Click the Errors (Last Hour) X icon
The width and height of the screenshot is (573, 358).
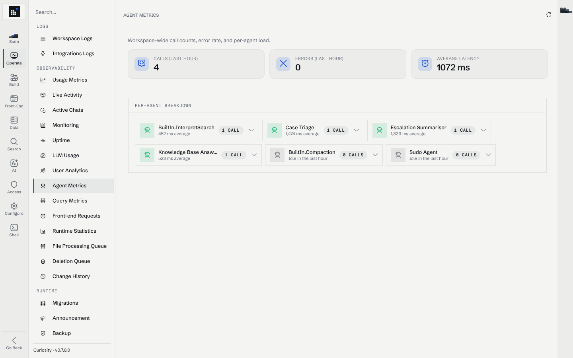pos(283,64)
